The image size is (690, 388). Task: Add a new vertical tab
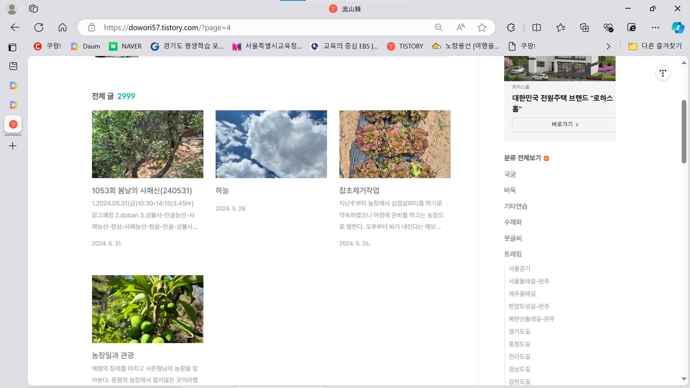pyautogui.click(x=13, y=146)
